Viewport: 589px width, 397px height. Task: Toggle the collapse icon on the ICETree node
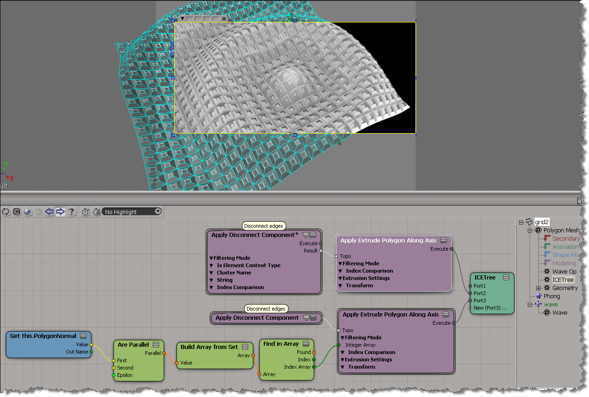[x=506, y=278]
